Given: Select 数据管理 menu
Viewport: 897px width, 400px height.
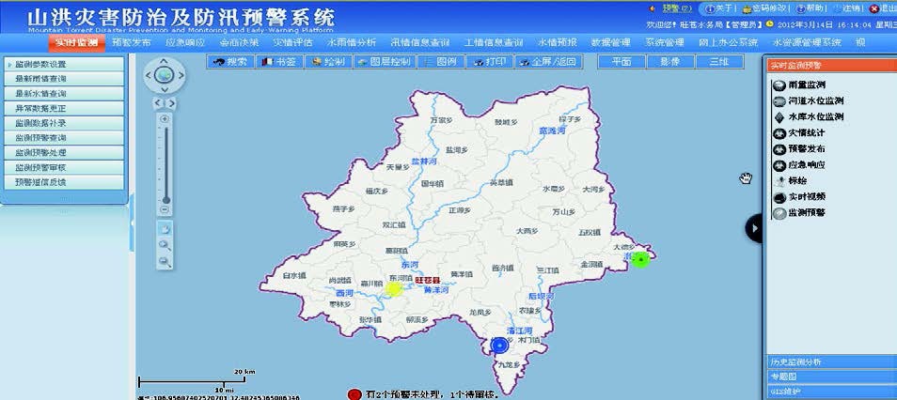Looking at the screenshot, I should [610, 43].
